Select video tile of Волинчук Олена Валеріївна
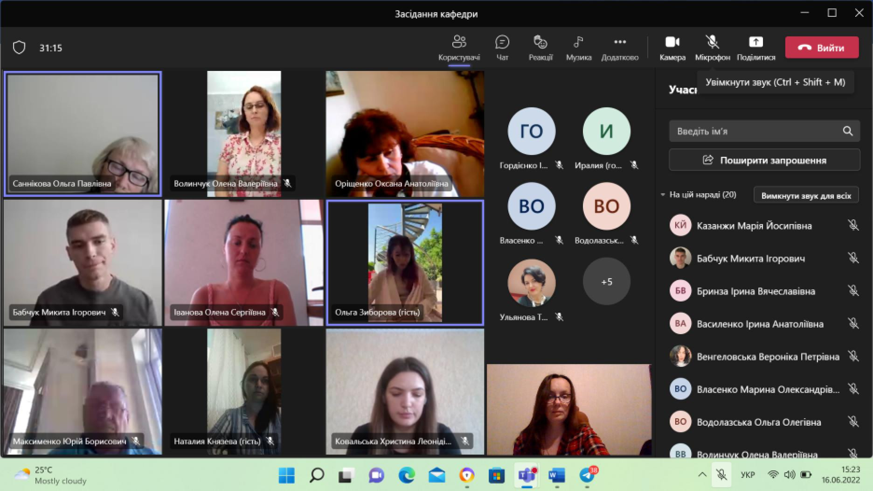Viewport: 873px width, 491px height. (x=244, y=134)
